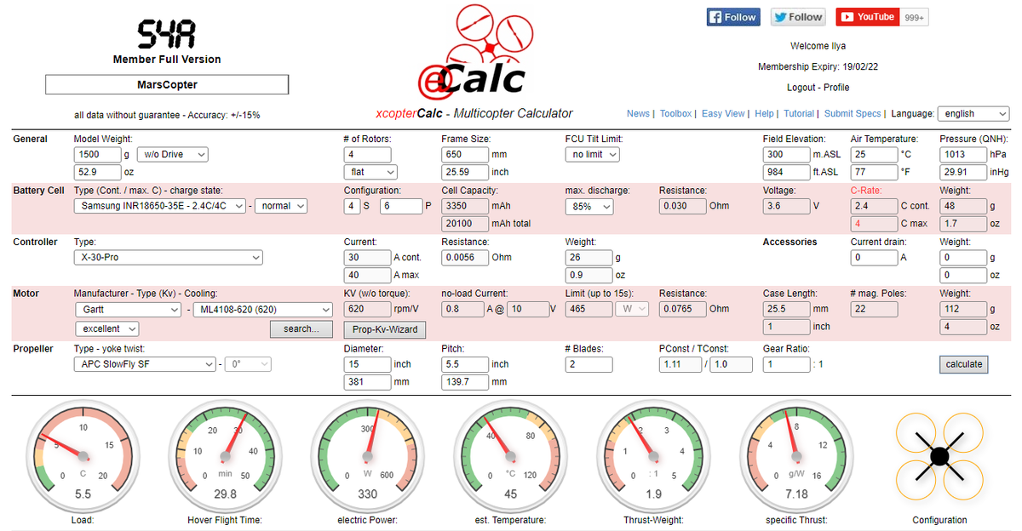This screenshot has height=531, width=1022.
Task: Click the Accessories Current drain field
Action: (x=874, y=258)
